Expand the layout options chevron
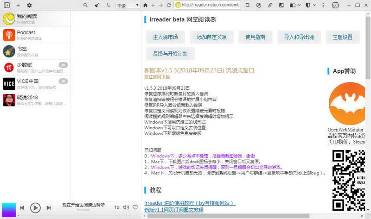 pos(299,5)
